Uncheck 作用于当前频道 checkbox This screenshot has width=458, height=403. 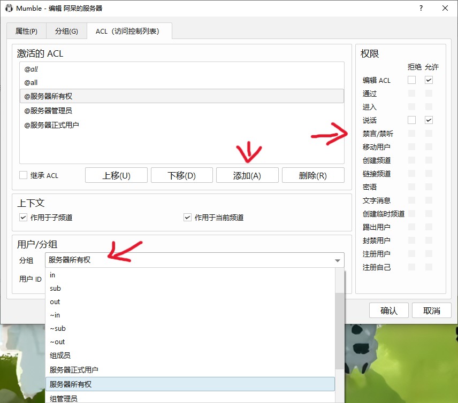click(187, 218)
